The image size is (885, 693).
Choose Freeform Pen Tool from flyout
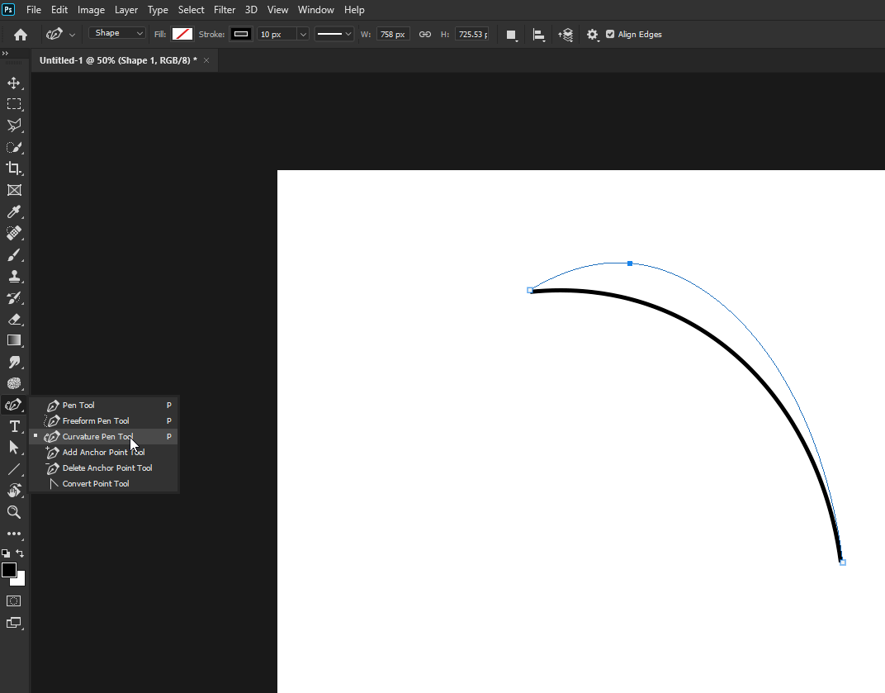pos(96,421)
